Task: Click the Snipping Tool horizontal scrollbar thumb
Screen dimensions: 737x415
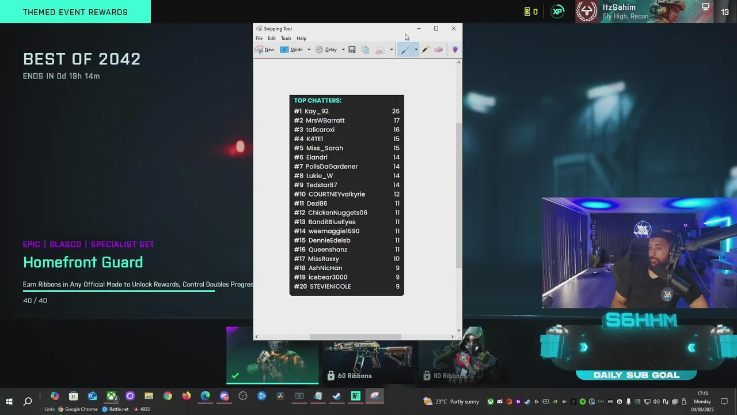Action: point(355,337)
